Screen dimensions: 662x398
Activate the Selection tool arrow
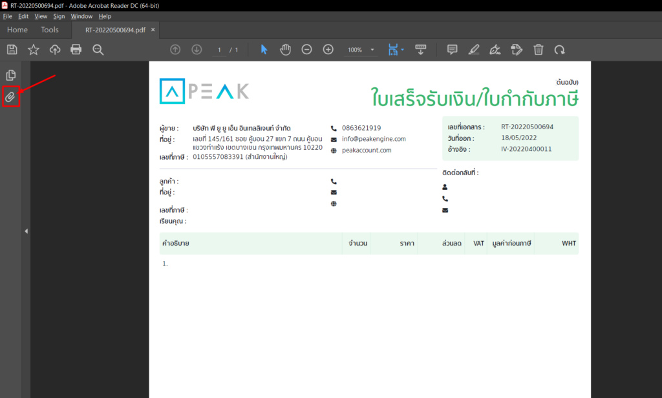pos(264,49)
